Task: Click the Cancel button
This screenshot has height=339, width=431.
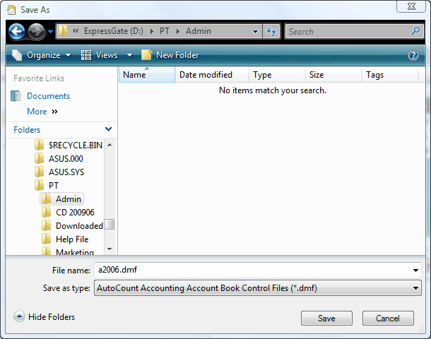Action: click(388, 319)
